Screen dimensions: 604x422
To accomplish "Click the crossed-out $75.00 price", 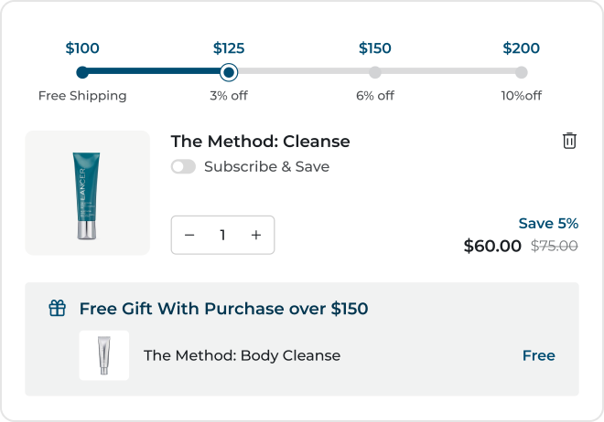I will click(555, 246).
